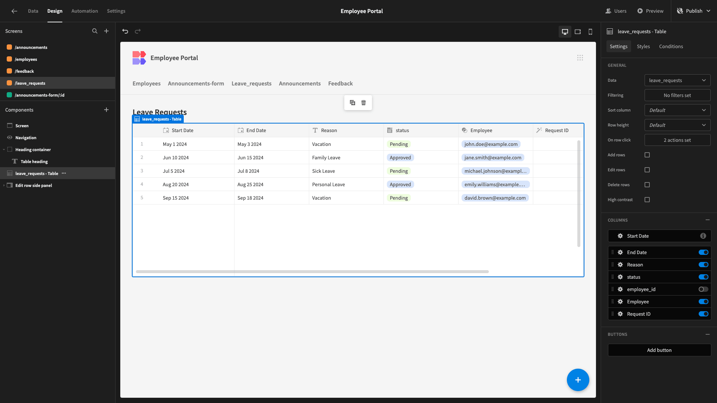Switch to the Styles tab

click(x=643, y=46)
